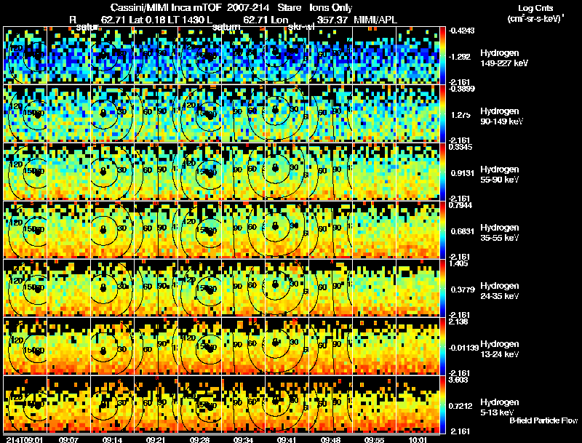Open the 09:14 image in 35-55 keV row

[x=113, y=230]
